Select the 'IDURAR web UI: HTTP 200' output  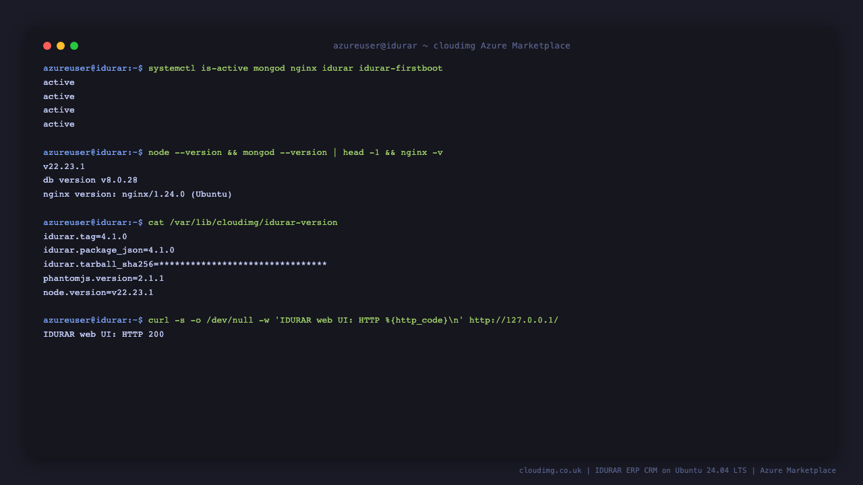pyautogui.click(x=104, y=335)
